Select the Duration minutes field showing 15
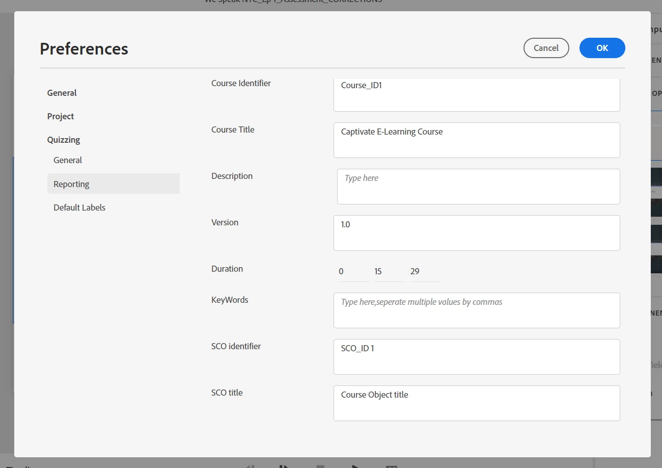The height and width of the screenshot is (468, 662). point(390,271)
